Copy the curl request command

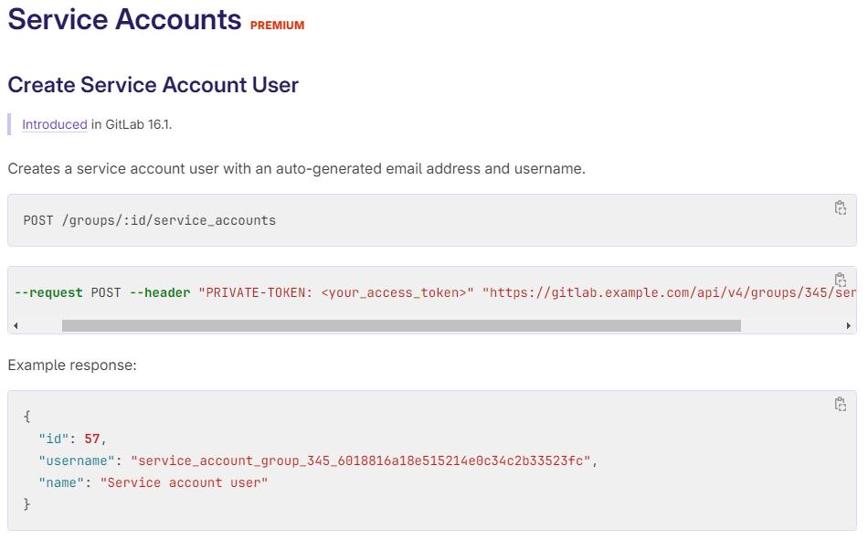840,280
